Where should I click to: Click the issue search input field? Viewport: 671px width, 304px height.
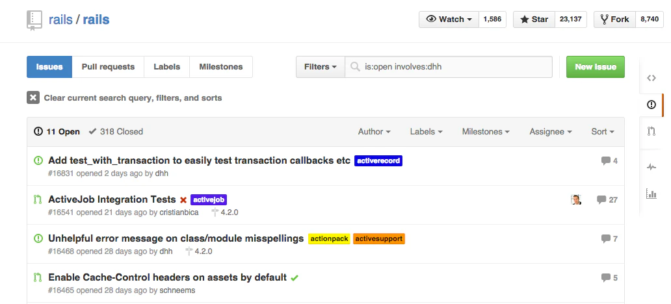point(449,67)
